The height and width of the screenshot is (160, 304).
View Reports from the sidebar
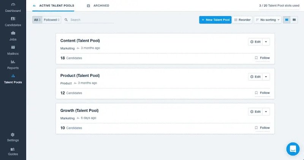coord(13,64)
